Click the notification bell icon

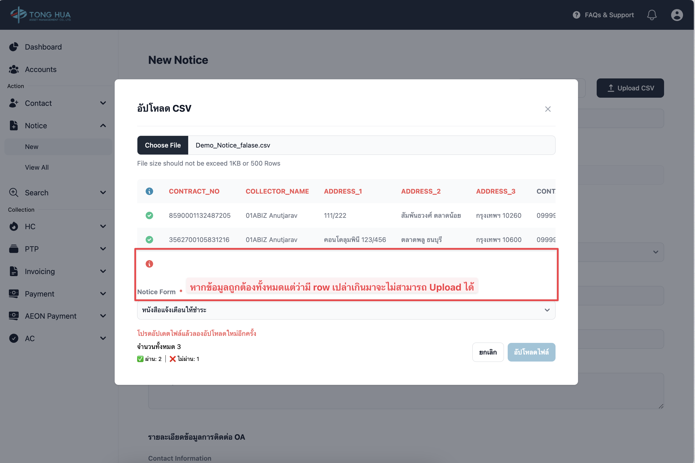652,15
